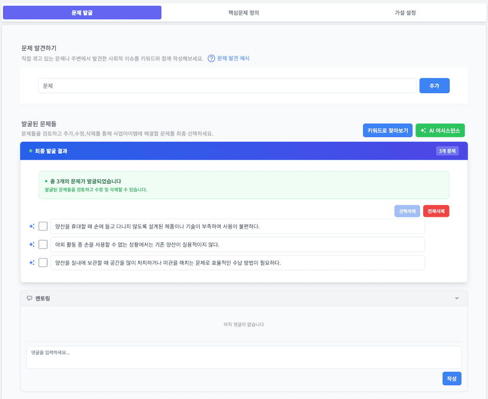Click the red 전체삭제 button
Image resolution: width=488 pixels, height=399 pixels.
click(436, 211)
